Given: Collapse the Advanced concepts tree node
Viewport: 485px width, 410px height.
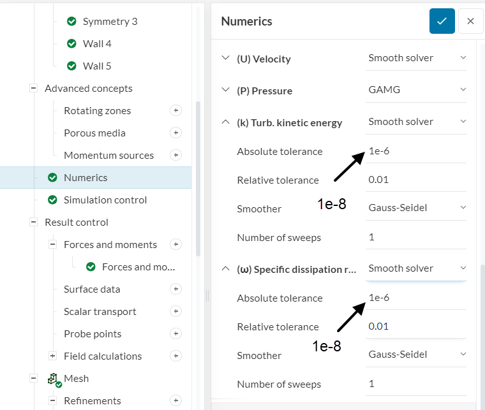Looking at the screenshot, I should click(x=33, y=88).
